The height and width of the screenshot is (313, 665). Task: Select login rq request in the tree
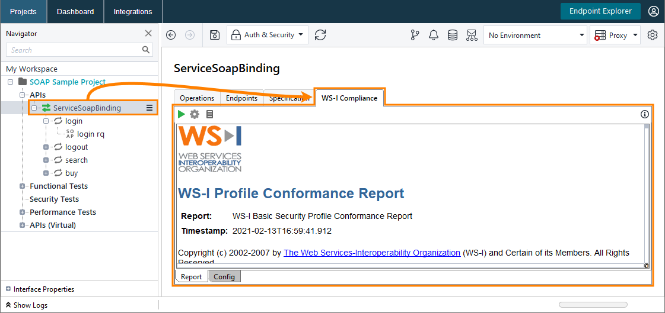tap(91, 134)
